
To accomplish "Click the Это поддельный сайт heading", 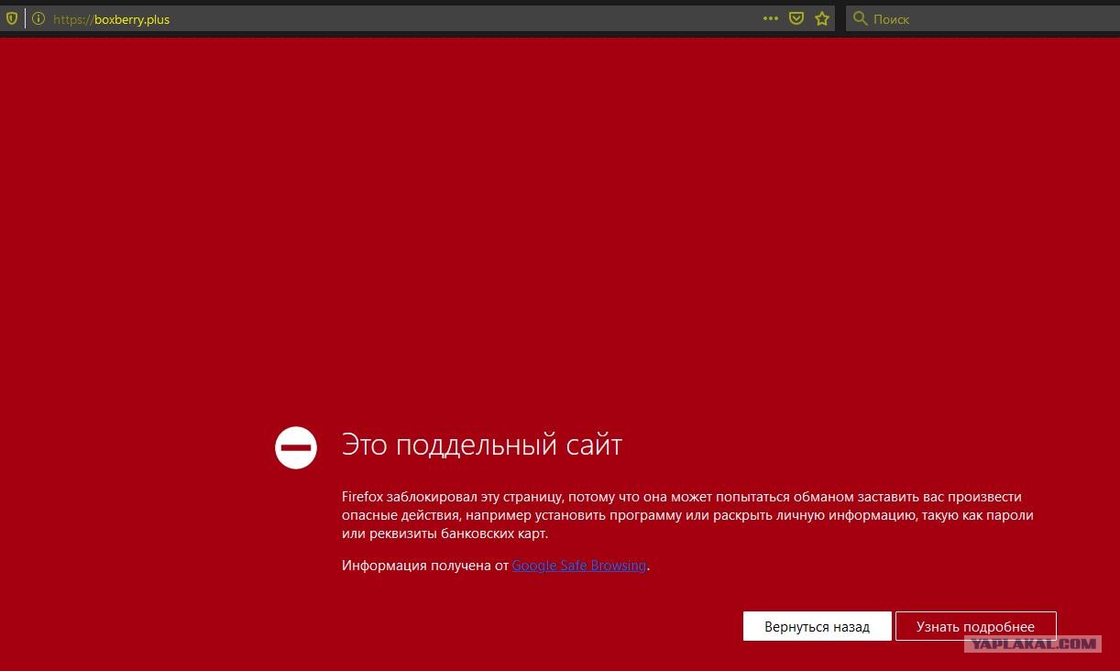I will tap(482, 445).
